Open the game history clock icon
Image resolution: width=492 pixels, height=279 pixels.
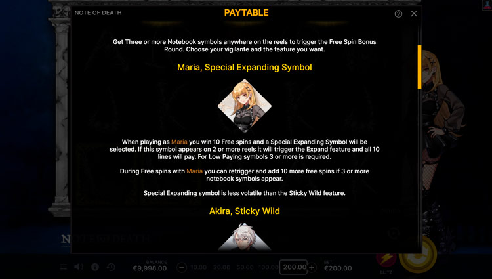tap(111, 267)
